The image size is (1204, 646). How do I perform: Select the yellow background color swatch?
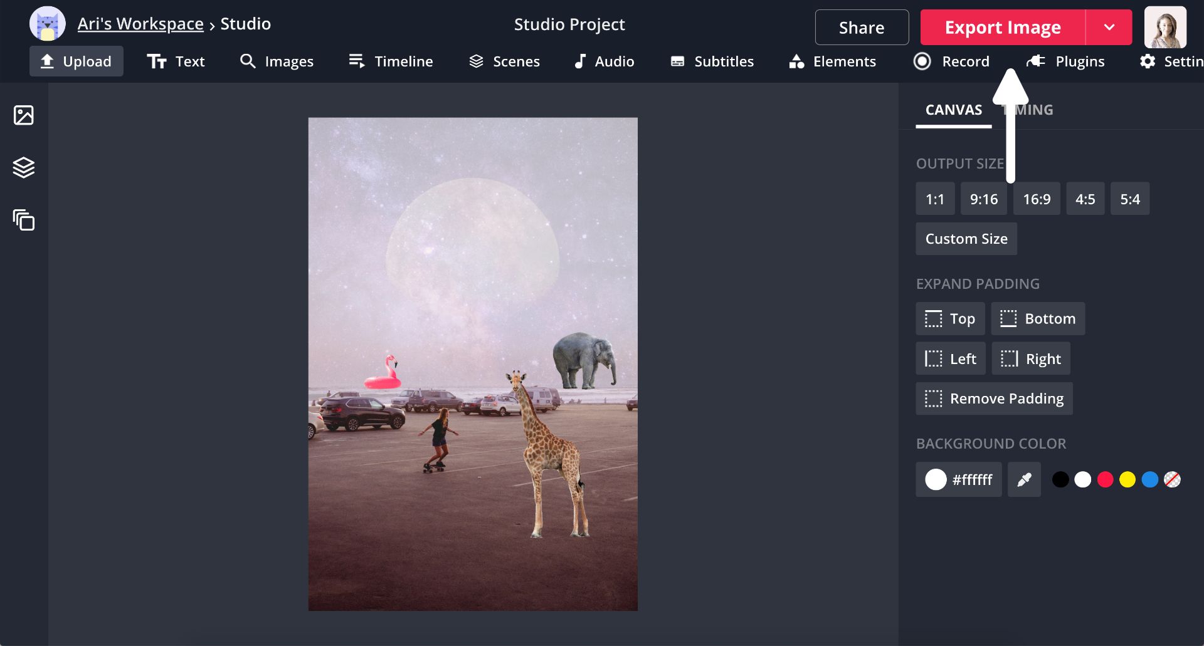click(x=1127, y=480)
